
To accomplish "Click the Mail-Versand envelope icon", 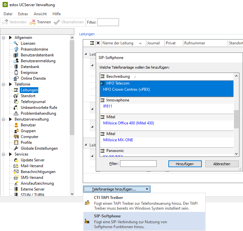I will (16, 166).
